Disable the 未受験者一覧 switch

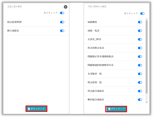pyautogui.click(x=140, y=74)
